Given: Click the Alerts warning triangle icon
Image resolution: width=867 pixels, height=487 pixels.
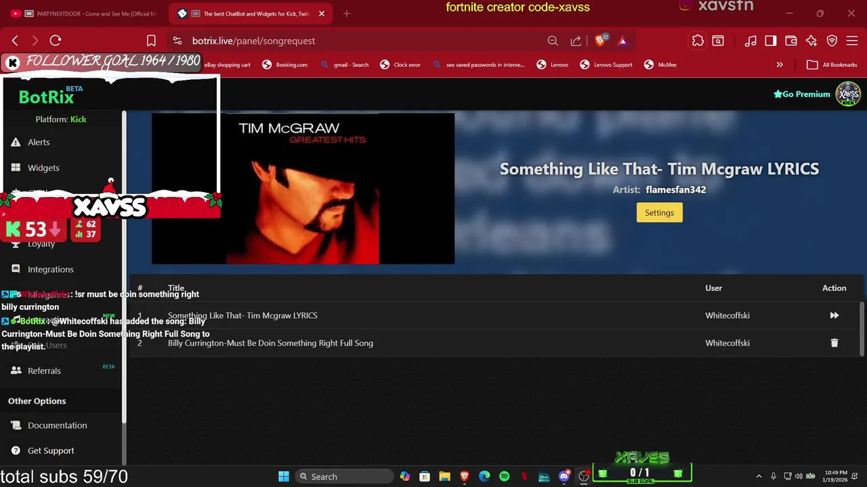Looking at the screenshot, I should (x=16, y=142).
